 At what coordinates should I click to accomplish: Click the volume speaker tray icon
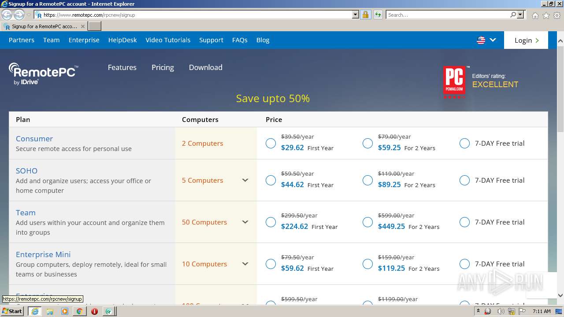[x=500, y=311]
